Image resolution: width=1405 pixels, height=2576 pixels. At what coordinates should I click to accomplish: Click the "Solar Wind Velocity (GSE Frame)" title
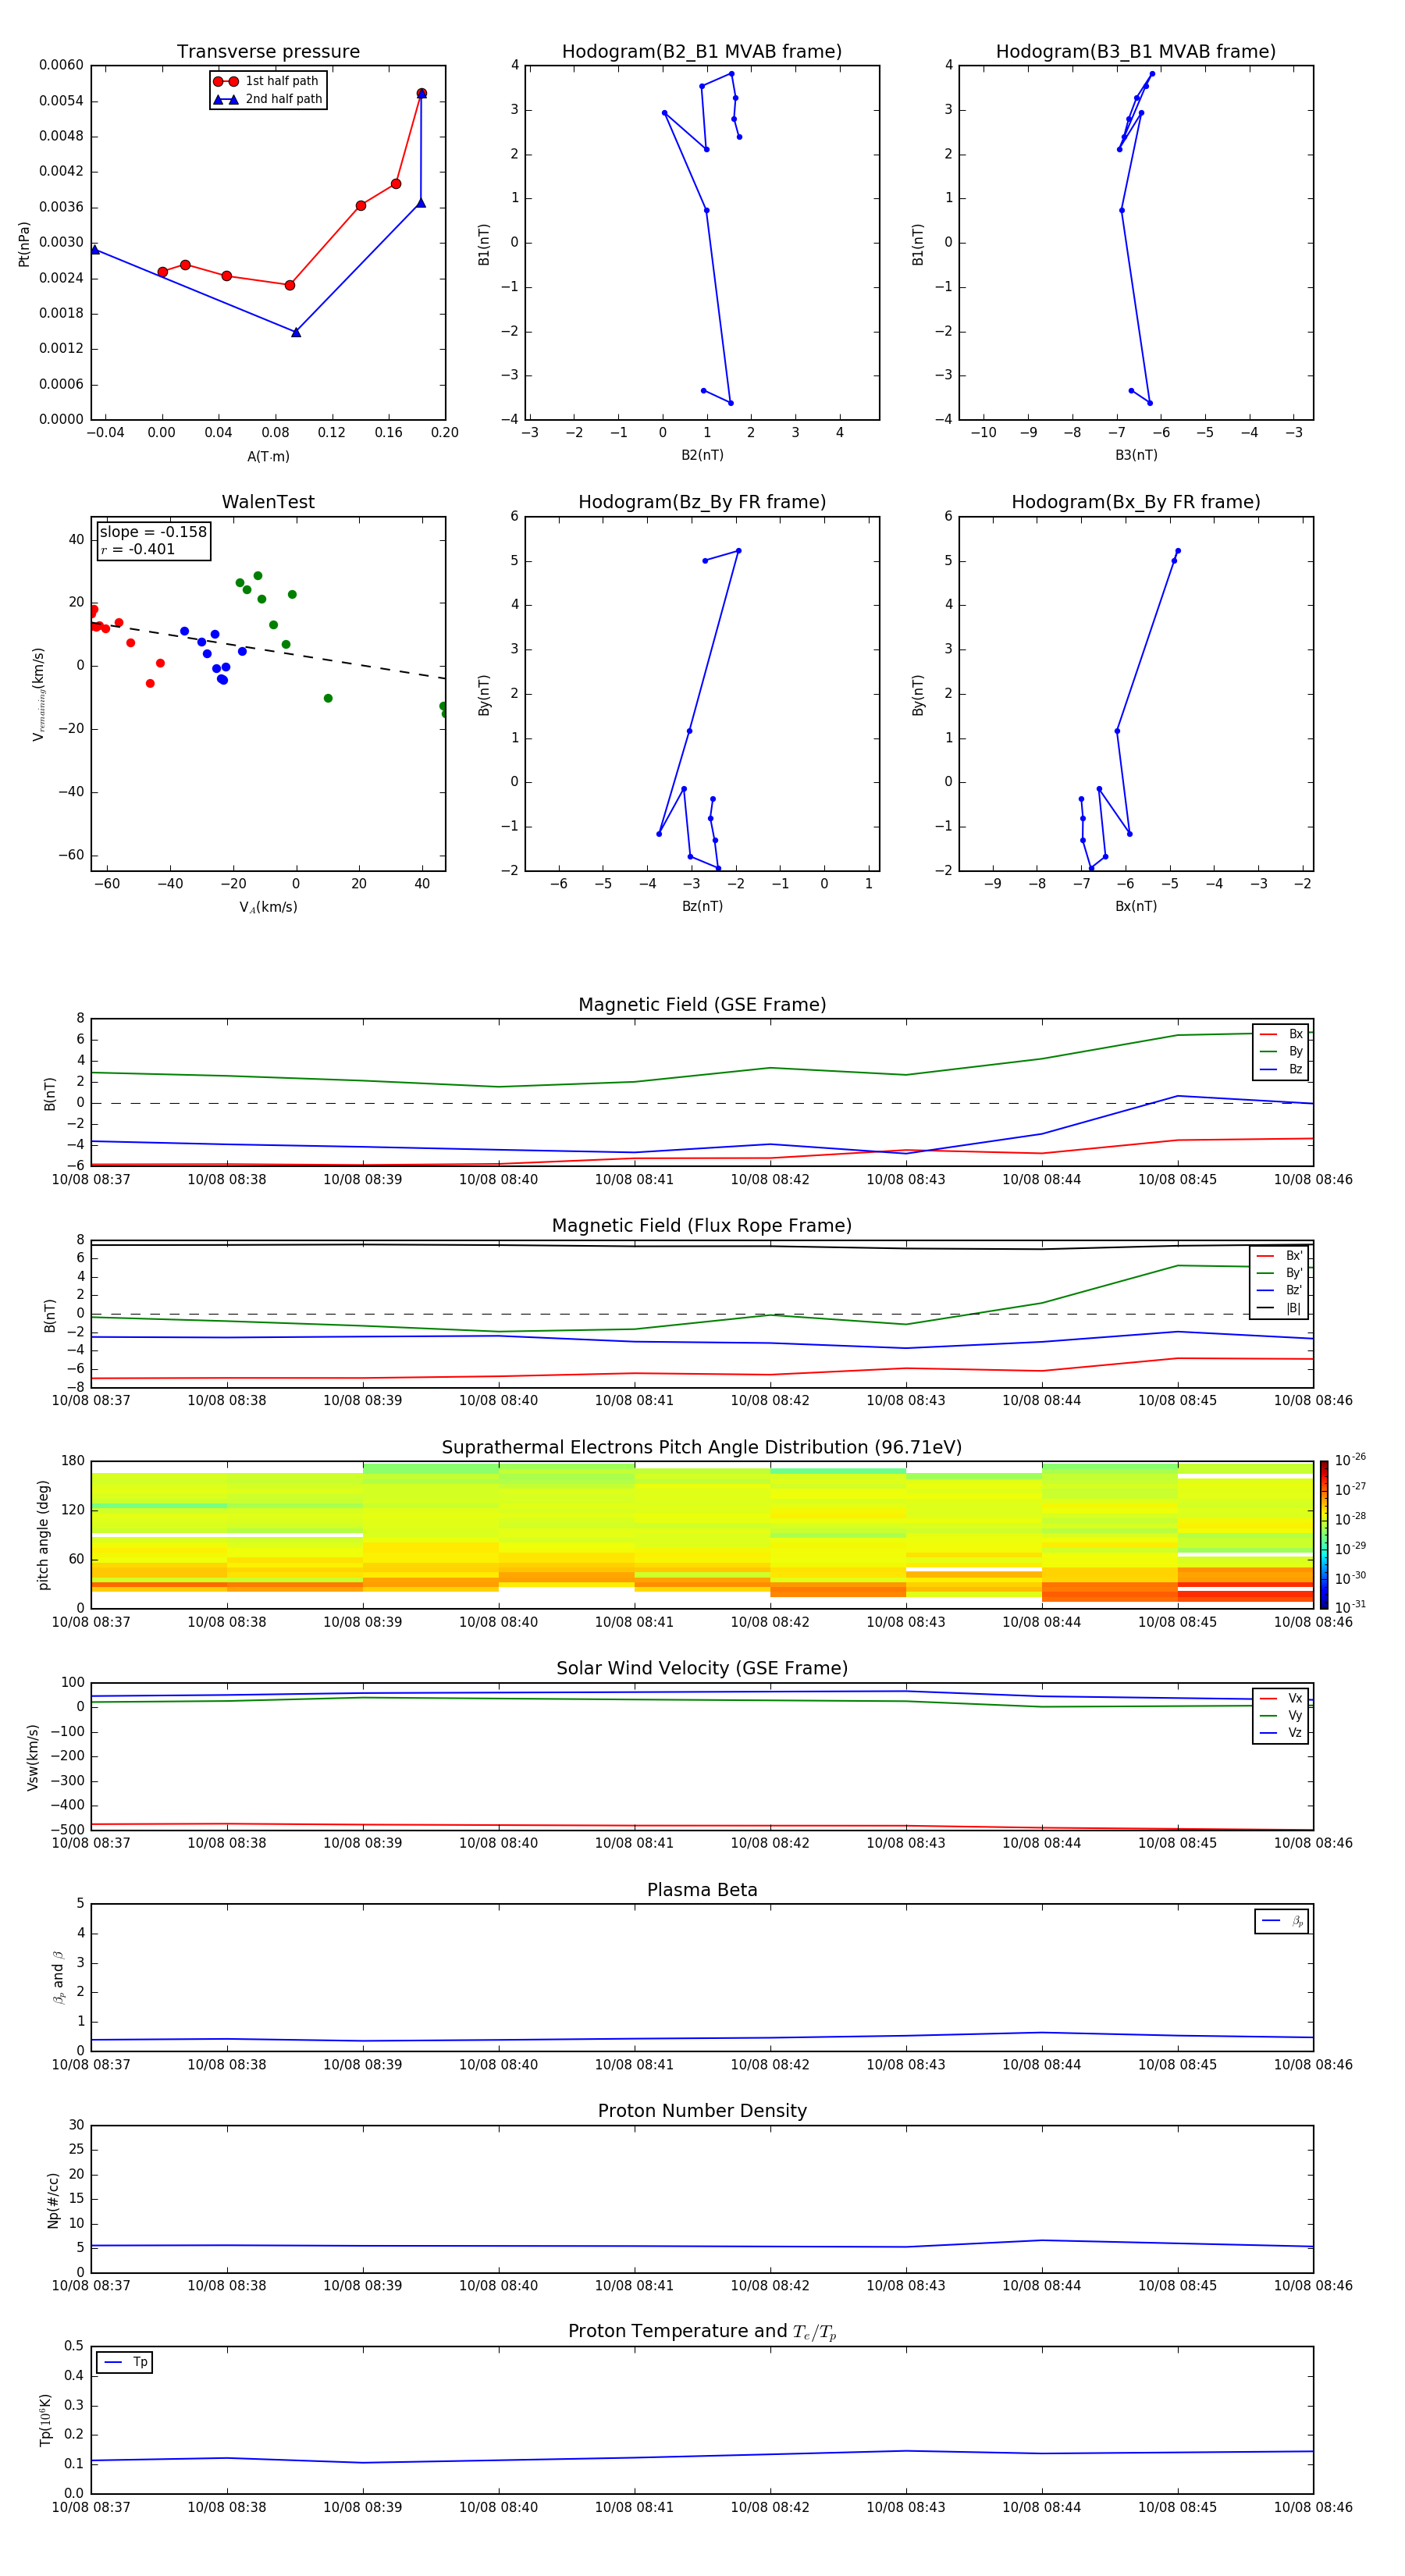[x=702, y=1669]
